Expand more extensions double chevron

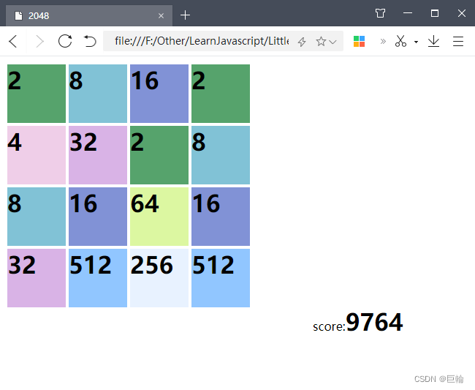(x=383, y=41)
